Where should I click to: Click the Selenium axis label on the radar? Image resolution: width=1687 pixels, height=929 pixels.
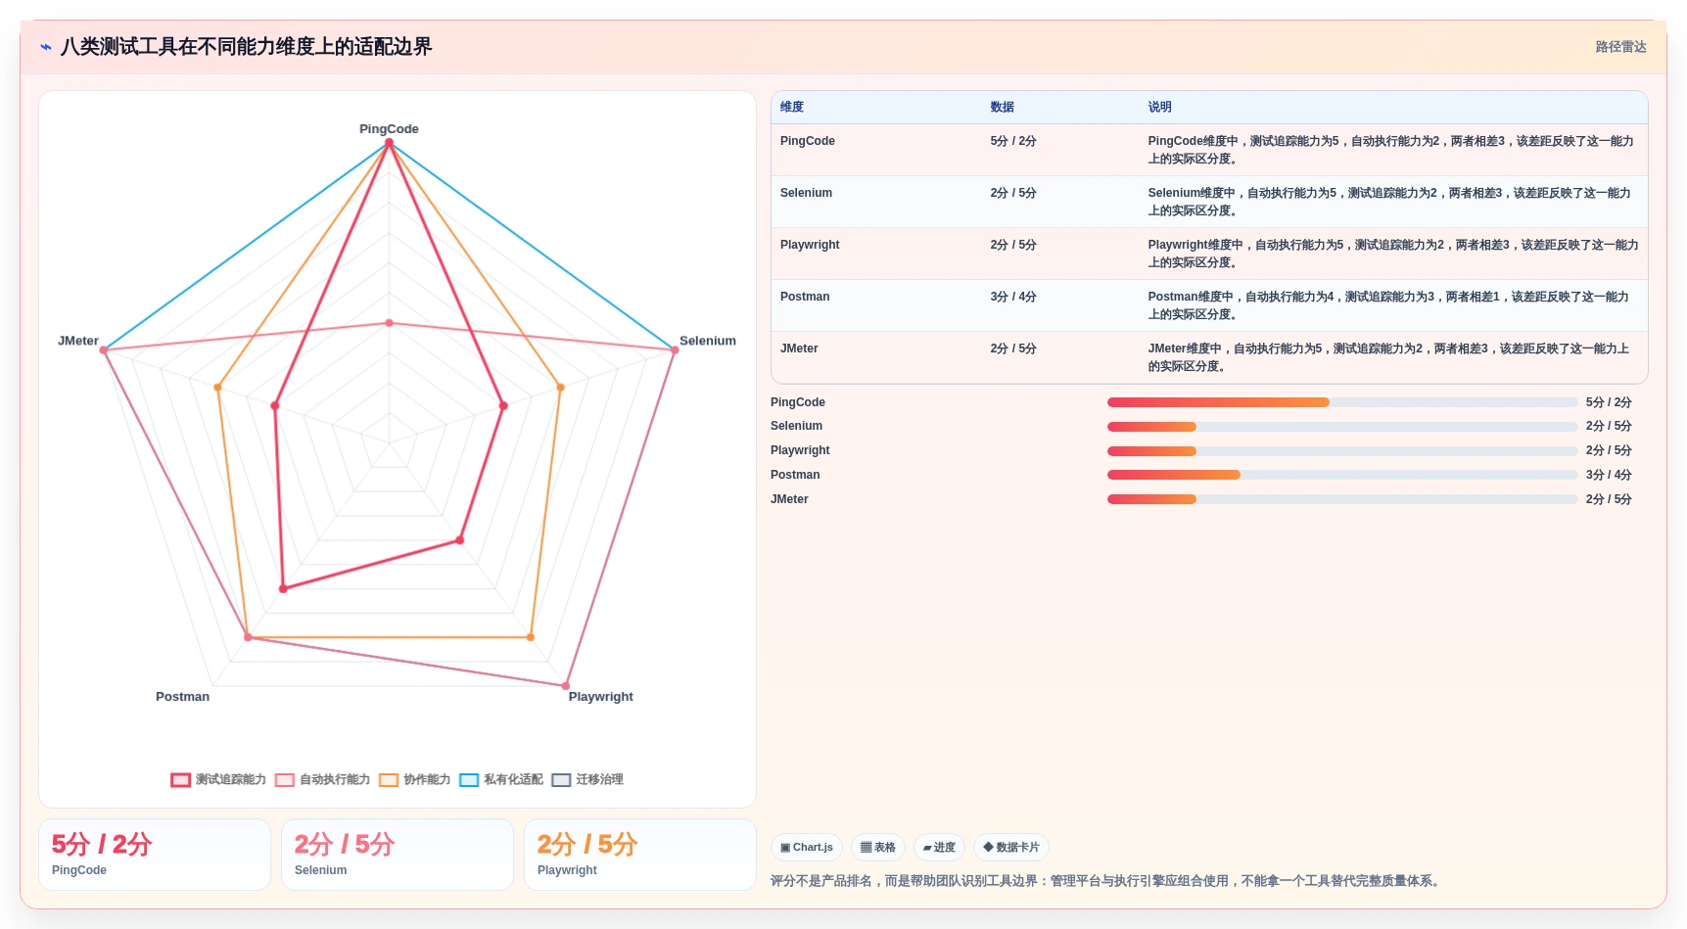[708, 341]
